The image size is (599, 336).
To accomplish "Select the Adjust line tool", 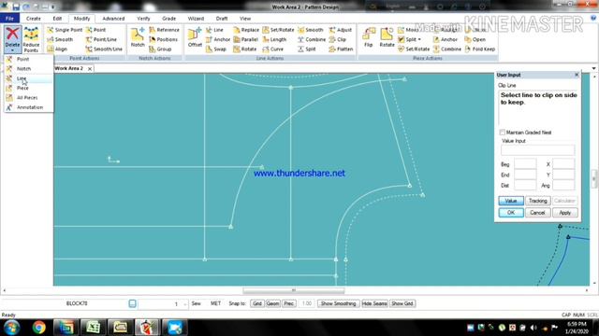I will (340, 30).
